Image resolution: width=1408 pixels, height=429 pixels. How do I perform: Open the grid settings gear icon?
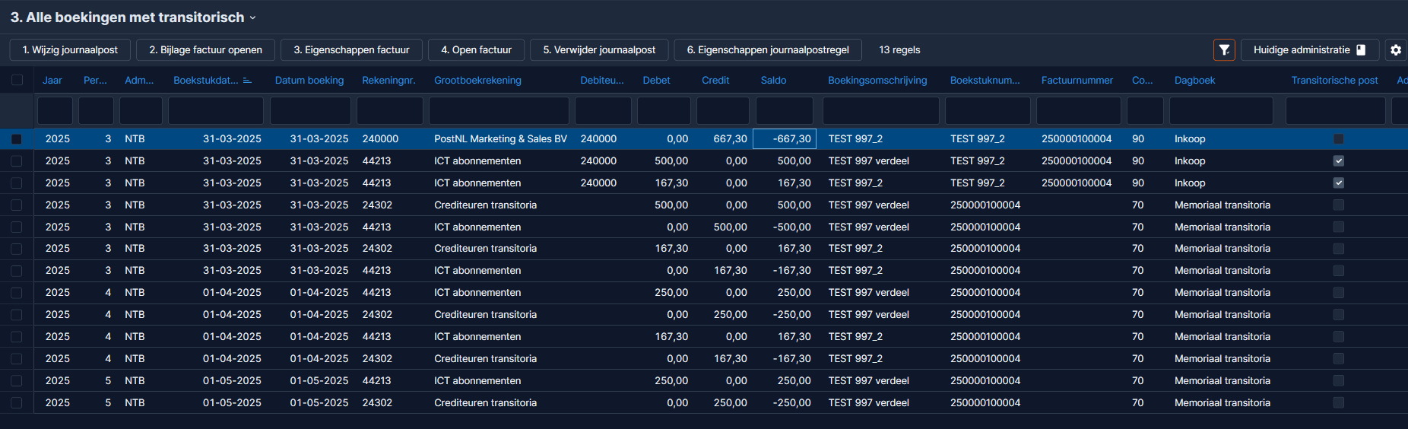(x=1396, y=50)
